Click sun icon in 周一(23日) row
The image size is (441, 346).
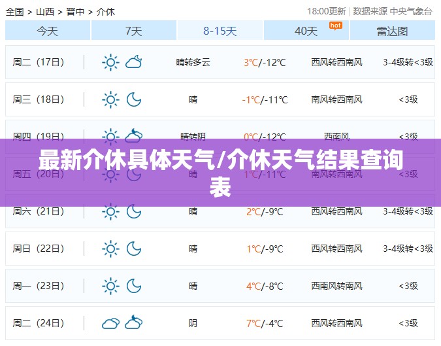click(x=110, y=286)
